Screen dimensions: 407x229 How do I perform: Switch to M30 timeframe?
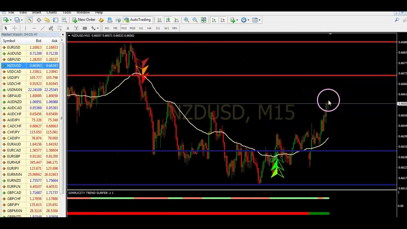coord(132,28)
